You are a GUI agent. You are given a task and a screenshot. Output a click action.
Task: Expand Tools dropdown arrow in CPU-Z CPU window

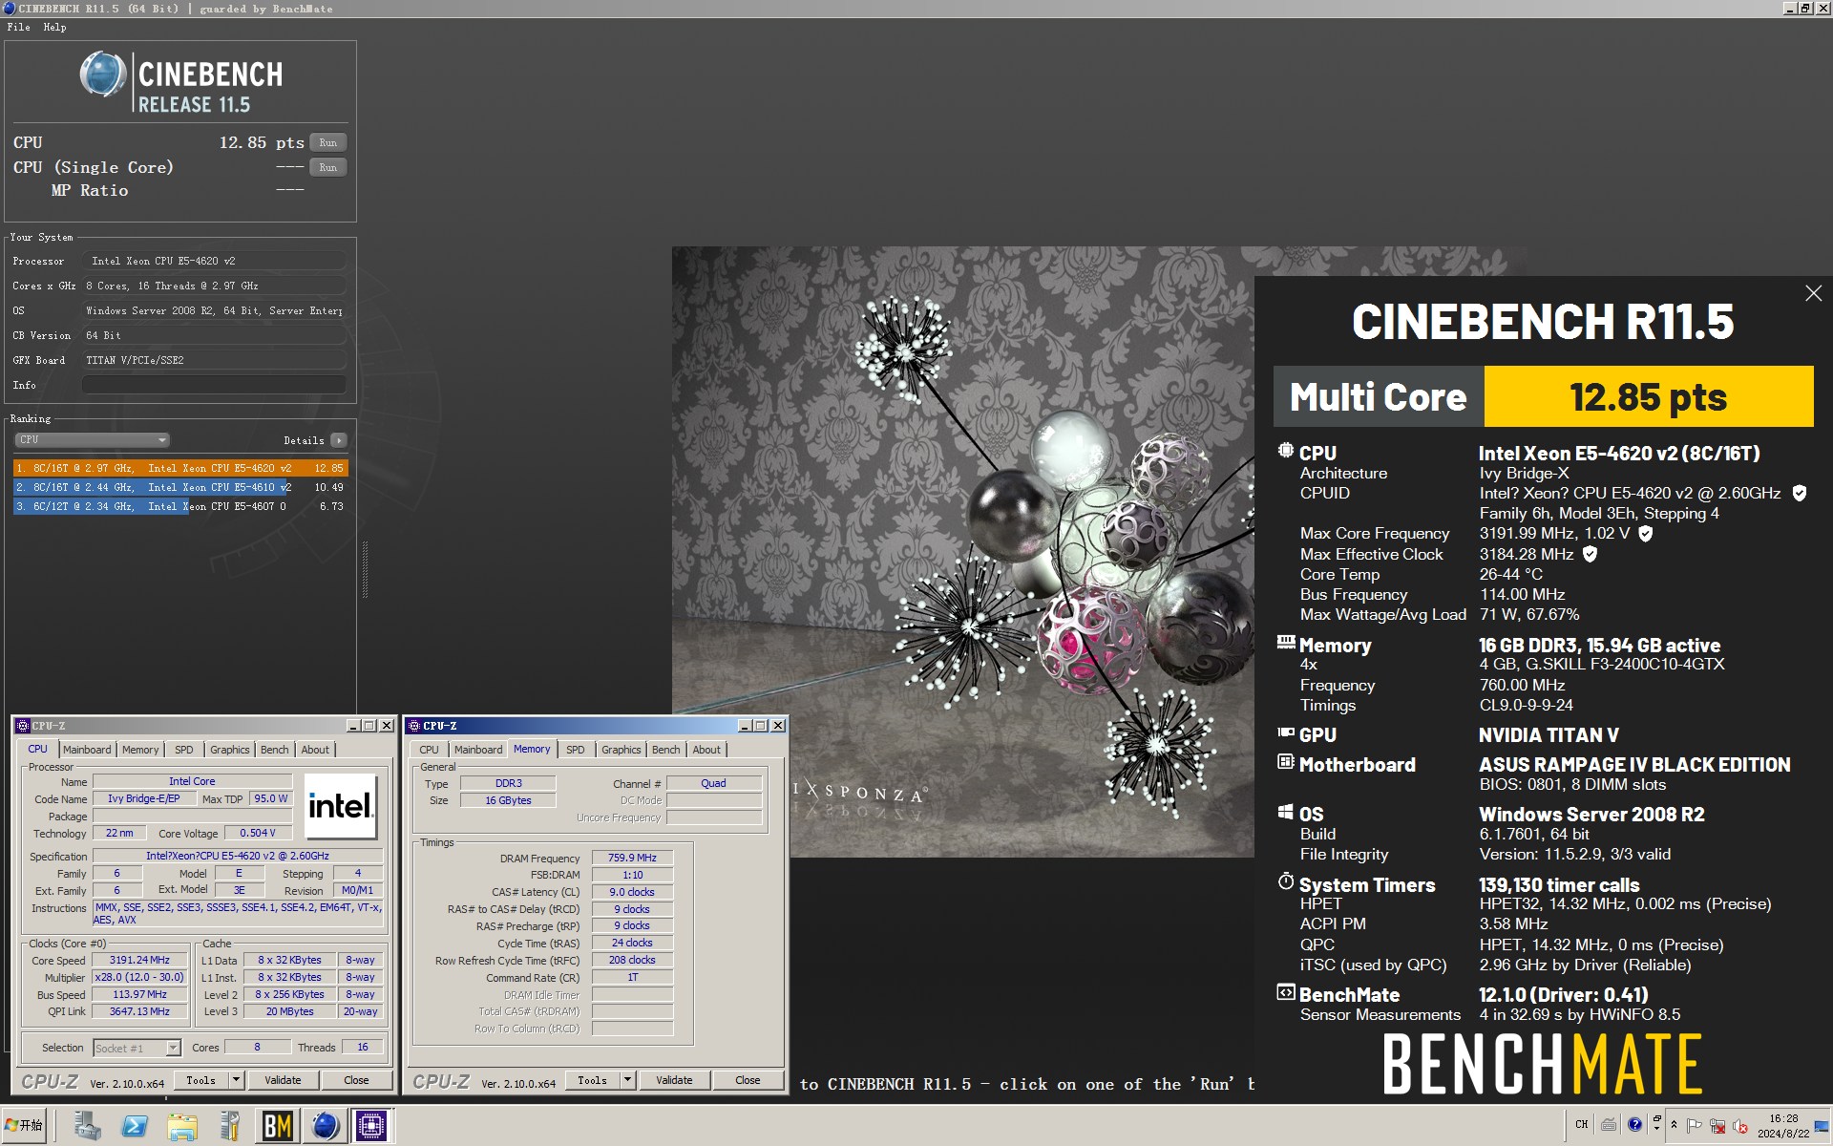tap(236, 1080)
